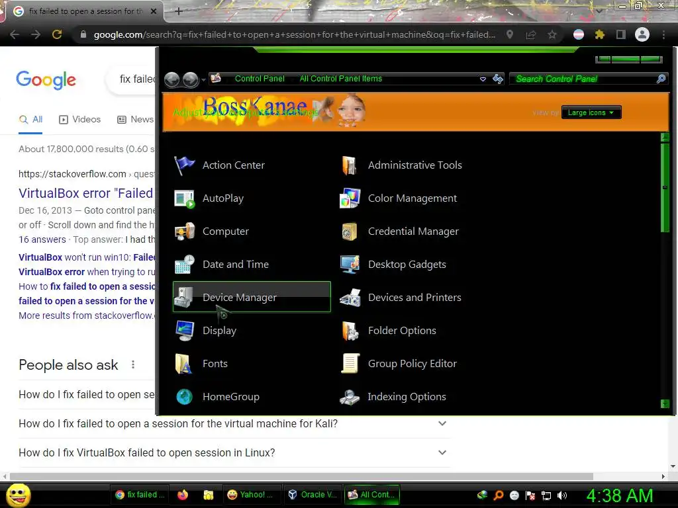Open the VirtualBox error stackoverflow result
Viewport: 678px width, 508px height.
(85, 193)
